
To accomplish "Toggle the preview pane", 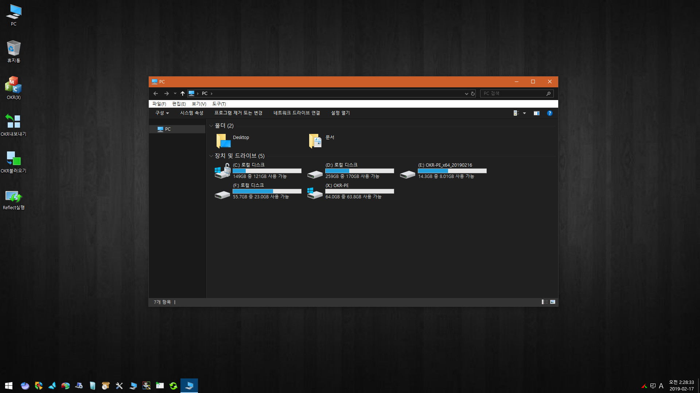I will (x=537, y=113).
